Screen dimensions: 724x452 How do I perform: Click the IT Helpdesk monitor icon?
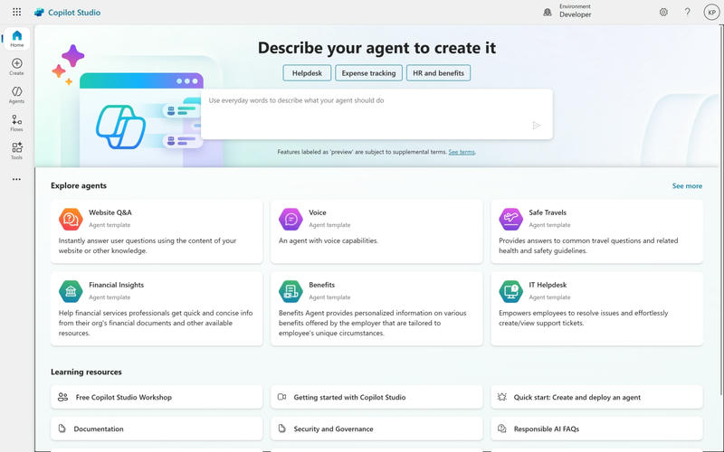click(510, 291)
